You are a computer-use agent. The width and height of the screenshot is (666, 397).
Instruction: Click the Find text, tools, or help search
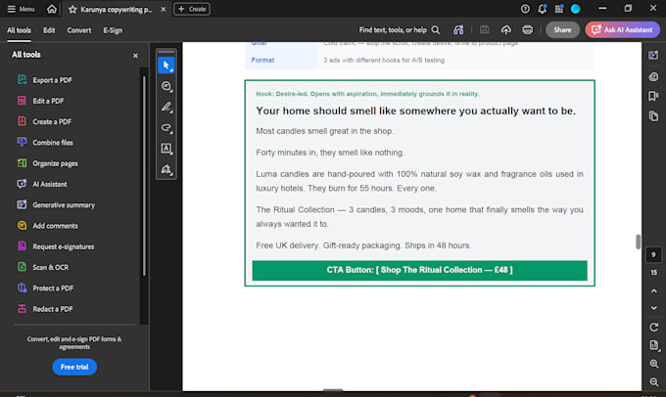pos(400,29)
